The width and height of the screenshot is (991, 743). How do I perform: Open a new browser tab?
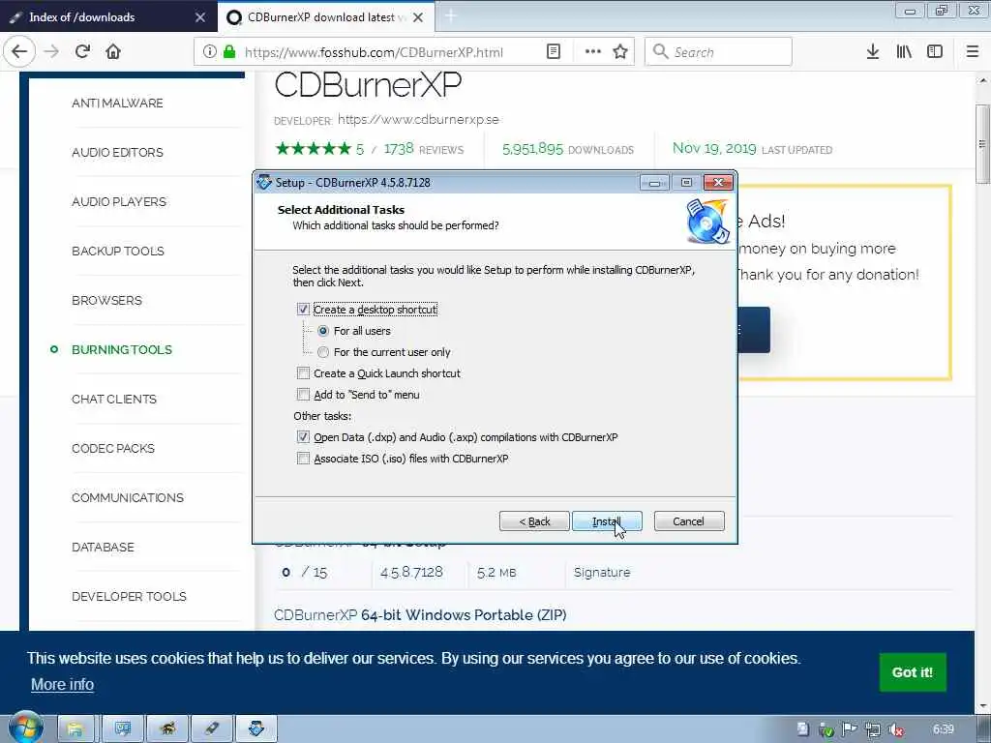coord(451,16)
